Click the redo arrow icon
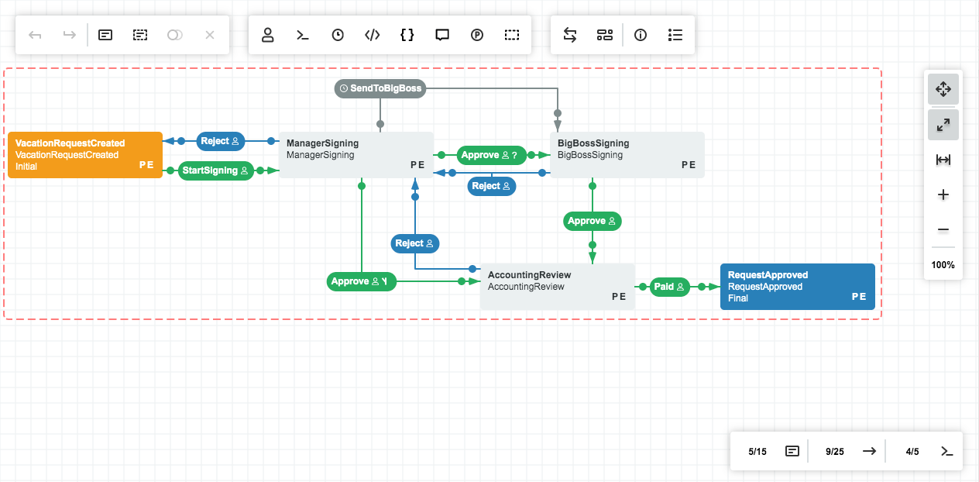Screen dimensions: 979x482 (70, 35)
